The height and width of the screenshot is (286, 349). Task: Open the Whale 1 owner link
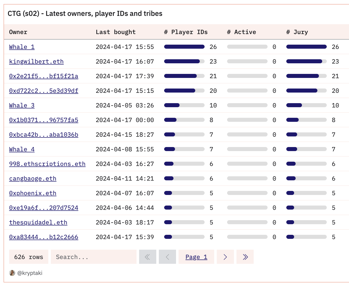point(22,47)
